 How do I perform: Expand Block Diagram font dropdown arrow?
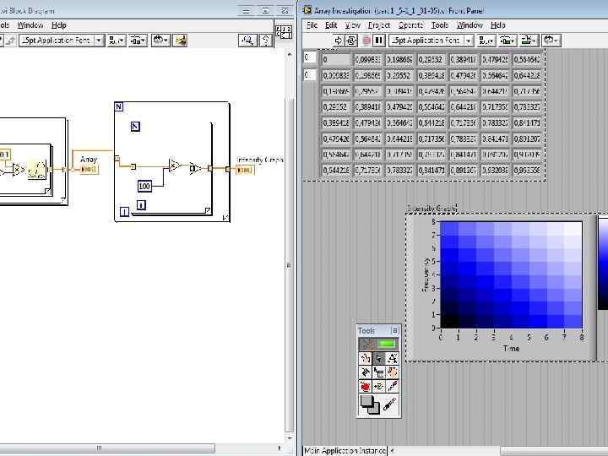(x=100, y=41)
